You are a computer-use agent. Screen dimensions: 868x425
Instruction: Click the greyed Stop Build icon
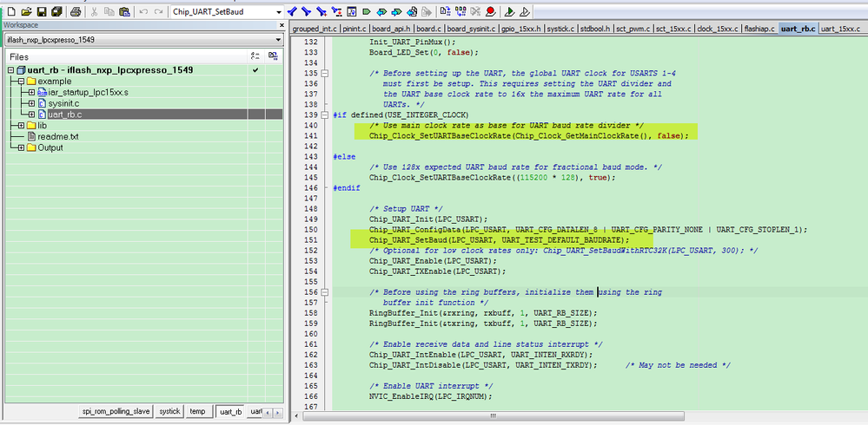click(475, 11)
